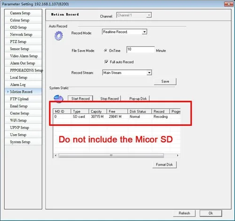Click the Save button
Image resolution: width=235 pixels, height=221 pixels.
[165, 81]
